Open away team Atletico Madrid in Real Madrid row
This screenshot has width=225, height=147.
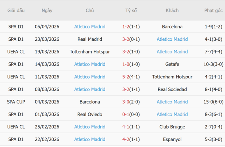coord(172,39)
